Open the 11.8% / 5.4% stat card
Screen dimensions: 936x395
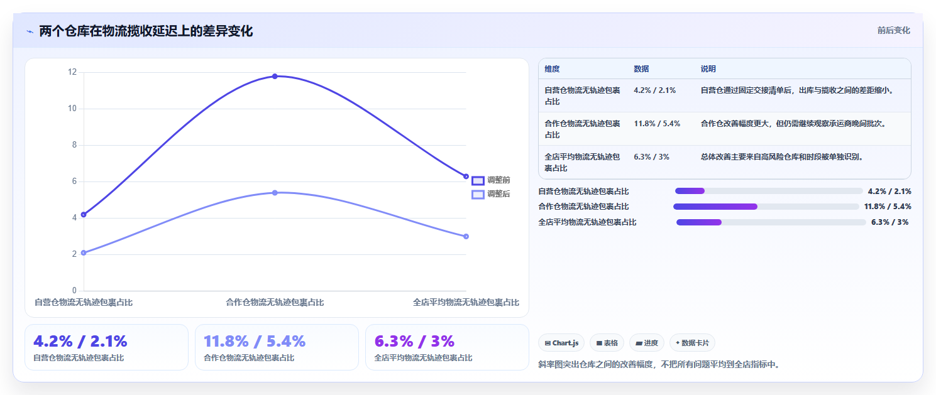coord(277,347)
